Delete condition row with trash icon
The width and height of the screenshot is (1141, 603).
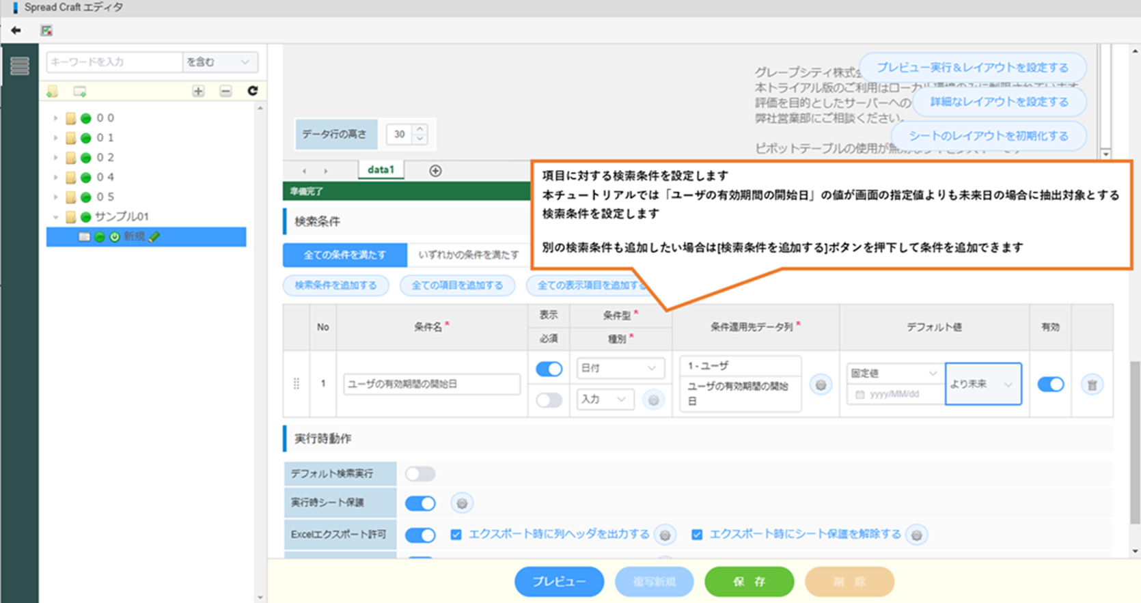[1092, 385]
